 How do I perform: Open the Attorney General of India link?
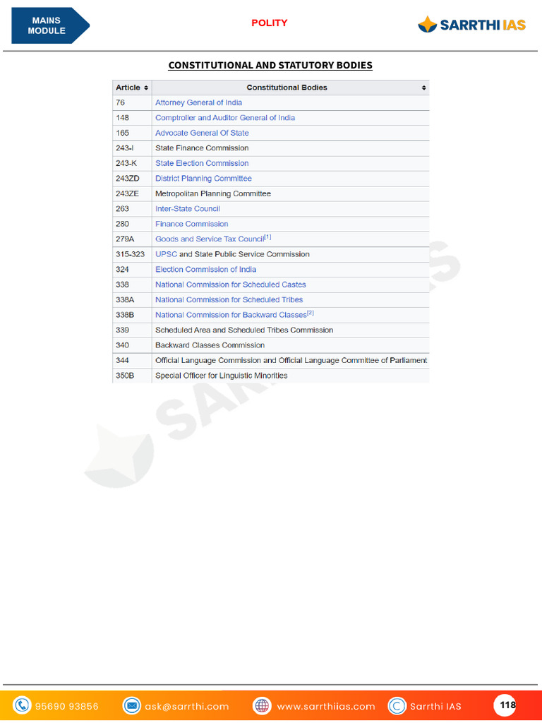tap(198, 102)
